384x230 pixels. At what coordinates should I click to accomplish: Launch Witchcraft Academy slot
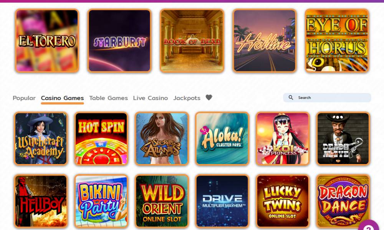click(x=41, y=139)
